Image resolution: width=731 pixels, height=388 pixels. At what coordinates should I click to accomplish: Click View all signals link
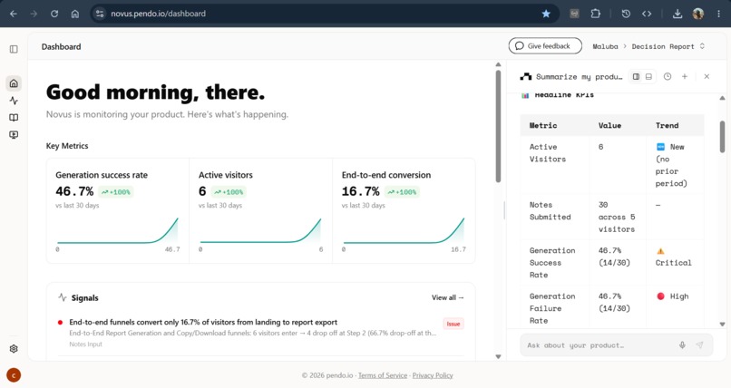click(447, 297)
